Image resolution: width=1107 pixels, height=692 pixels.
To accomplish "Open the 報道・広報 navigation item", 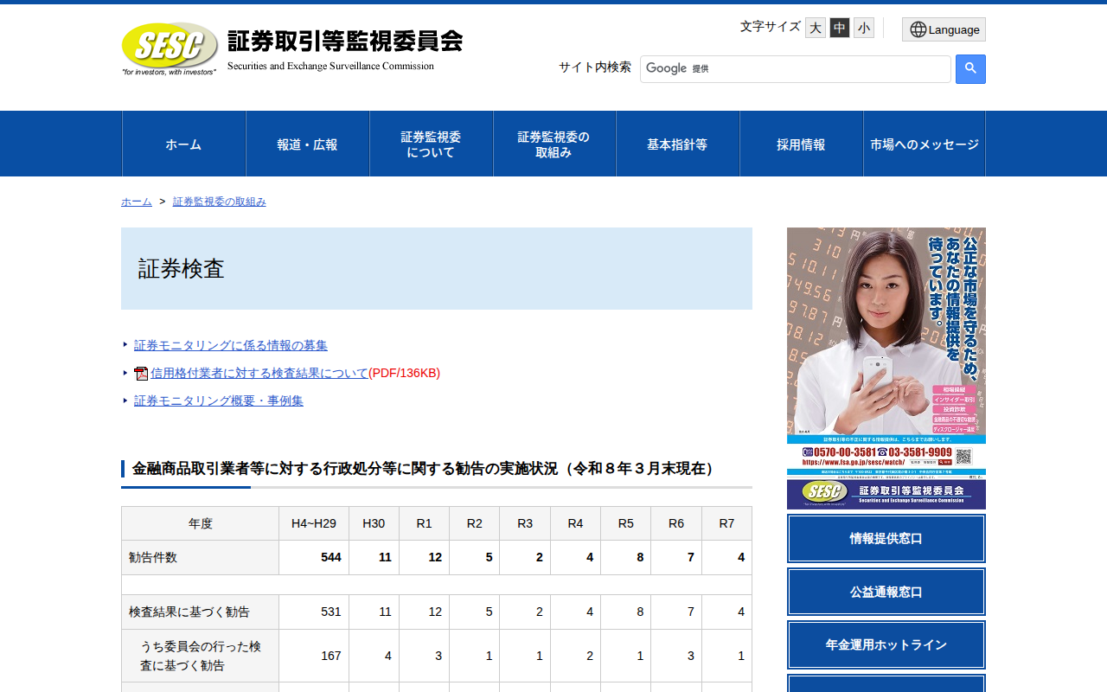I will 308,144.
